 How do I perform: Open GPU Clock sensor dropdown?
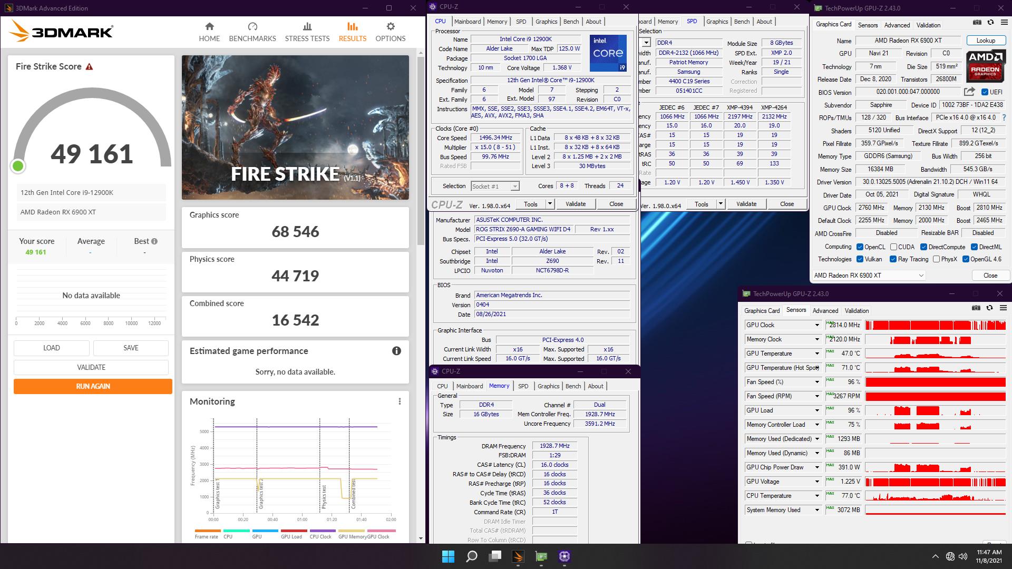(x=817, y=325)
